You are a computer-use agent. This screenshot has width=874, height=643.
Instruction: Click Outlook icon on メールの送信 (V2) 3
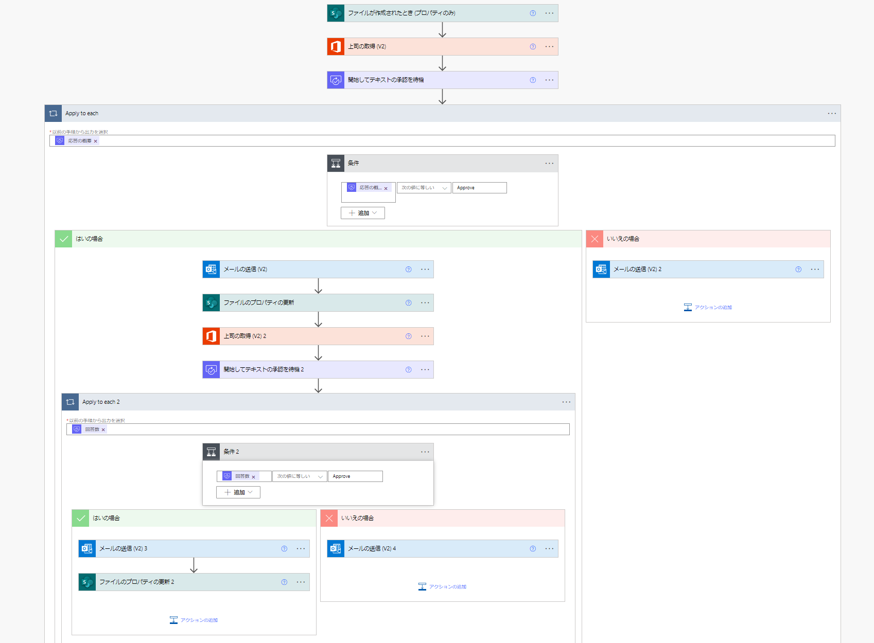pos(87,549)
